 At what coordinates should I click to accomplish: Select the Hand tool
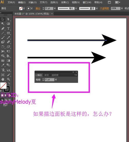tap(3, 79)
